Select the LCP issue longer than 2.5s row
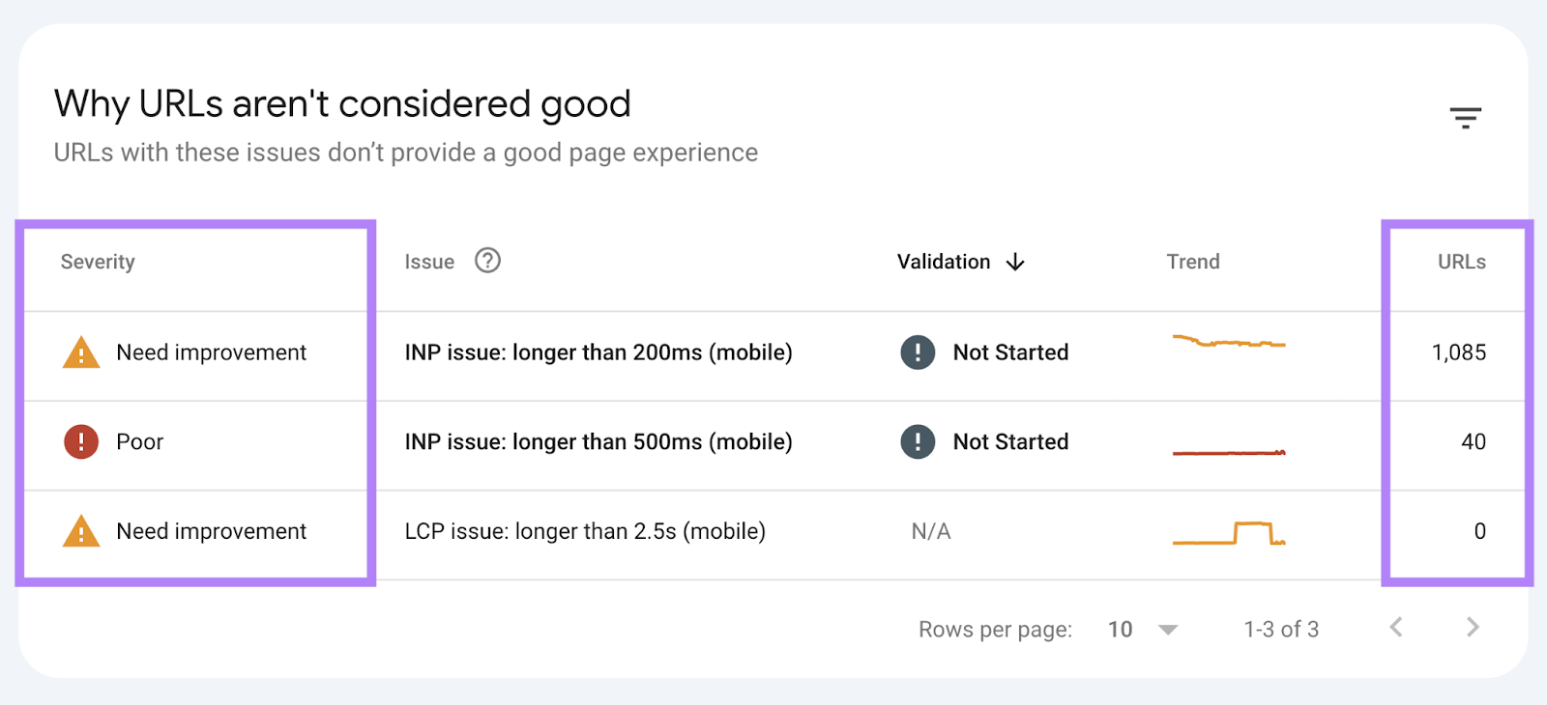 [x=585, y=531]
